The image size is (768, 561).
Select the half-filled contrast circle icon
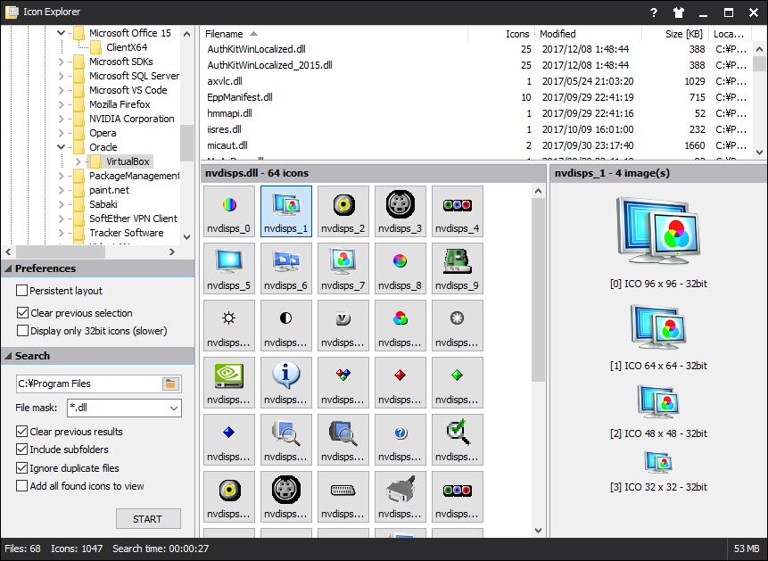tap(285, 318)
